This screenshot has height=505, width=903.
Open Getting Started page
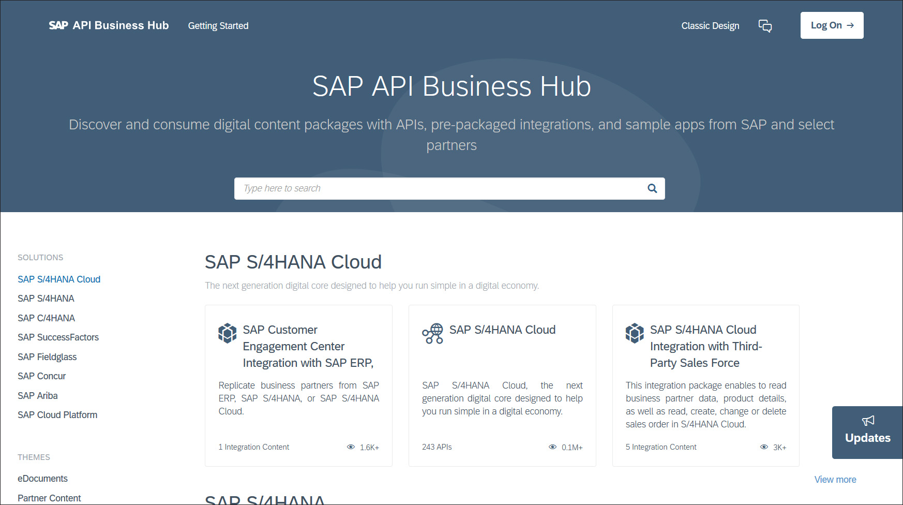(218, 26)
